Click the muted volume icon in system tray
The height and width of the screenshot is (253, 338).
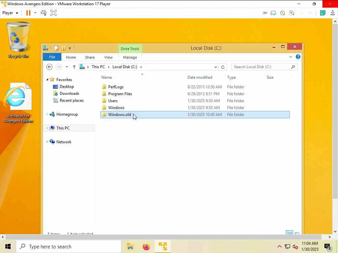[295, 247]
